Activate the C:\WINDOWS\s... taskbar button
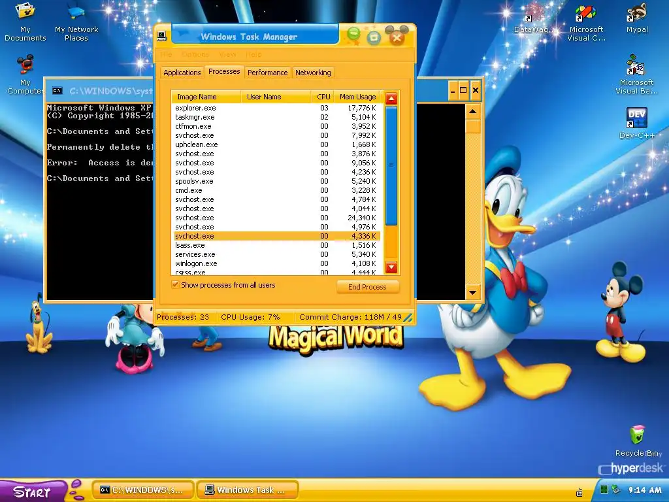Screen dimensions: 669x502 143,490
